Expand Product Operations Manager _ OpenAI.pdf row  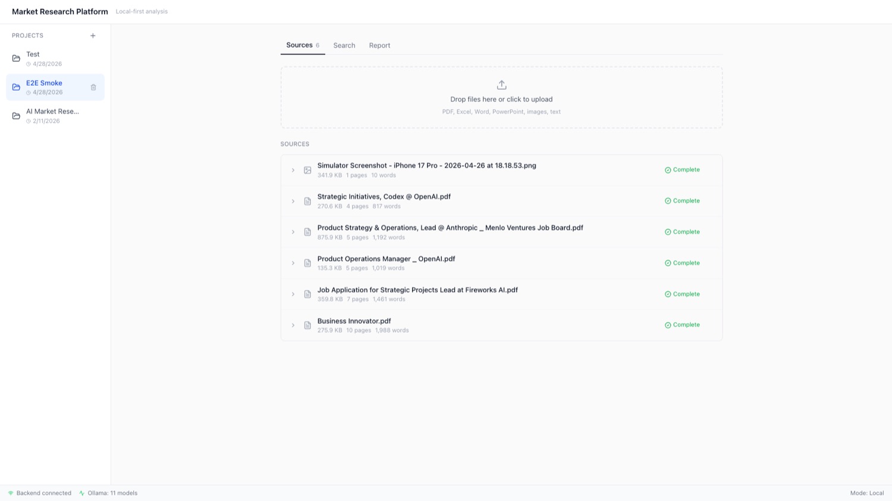click(293, 263)
